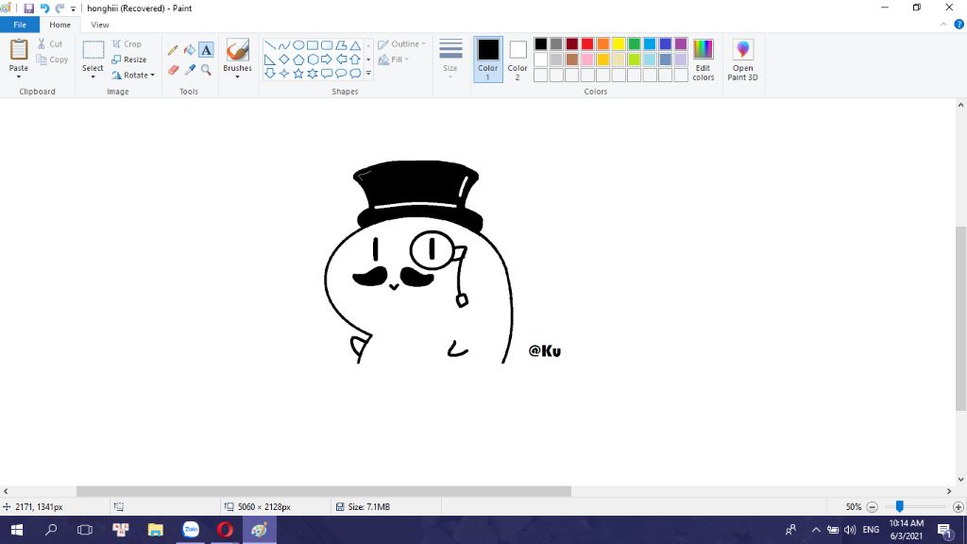
Task: Choose the Oval shape
Action: (x=297, y=45)
